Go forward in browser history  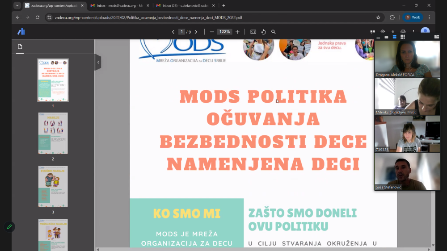[27, 17]
